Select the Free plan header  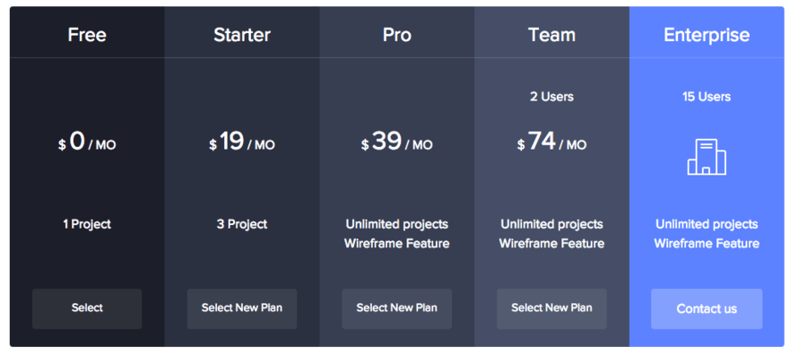tap(87, 35)
